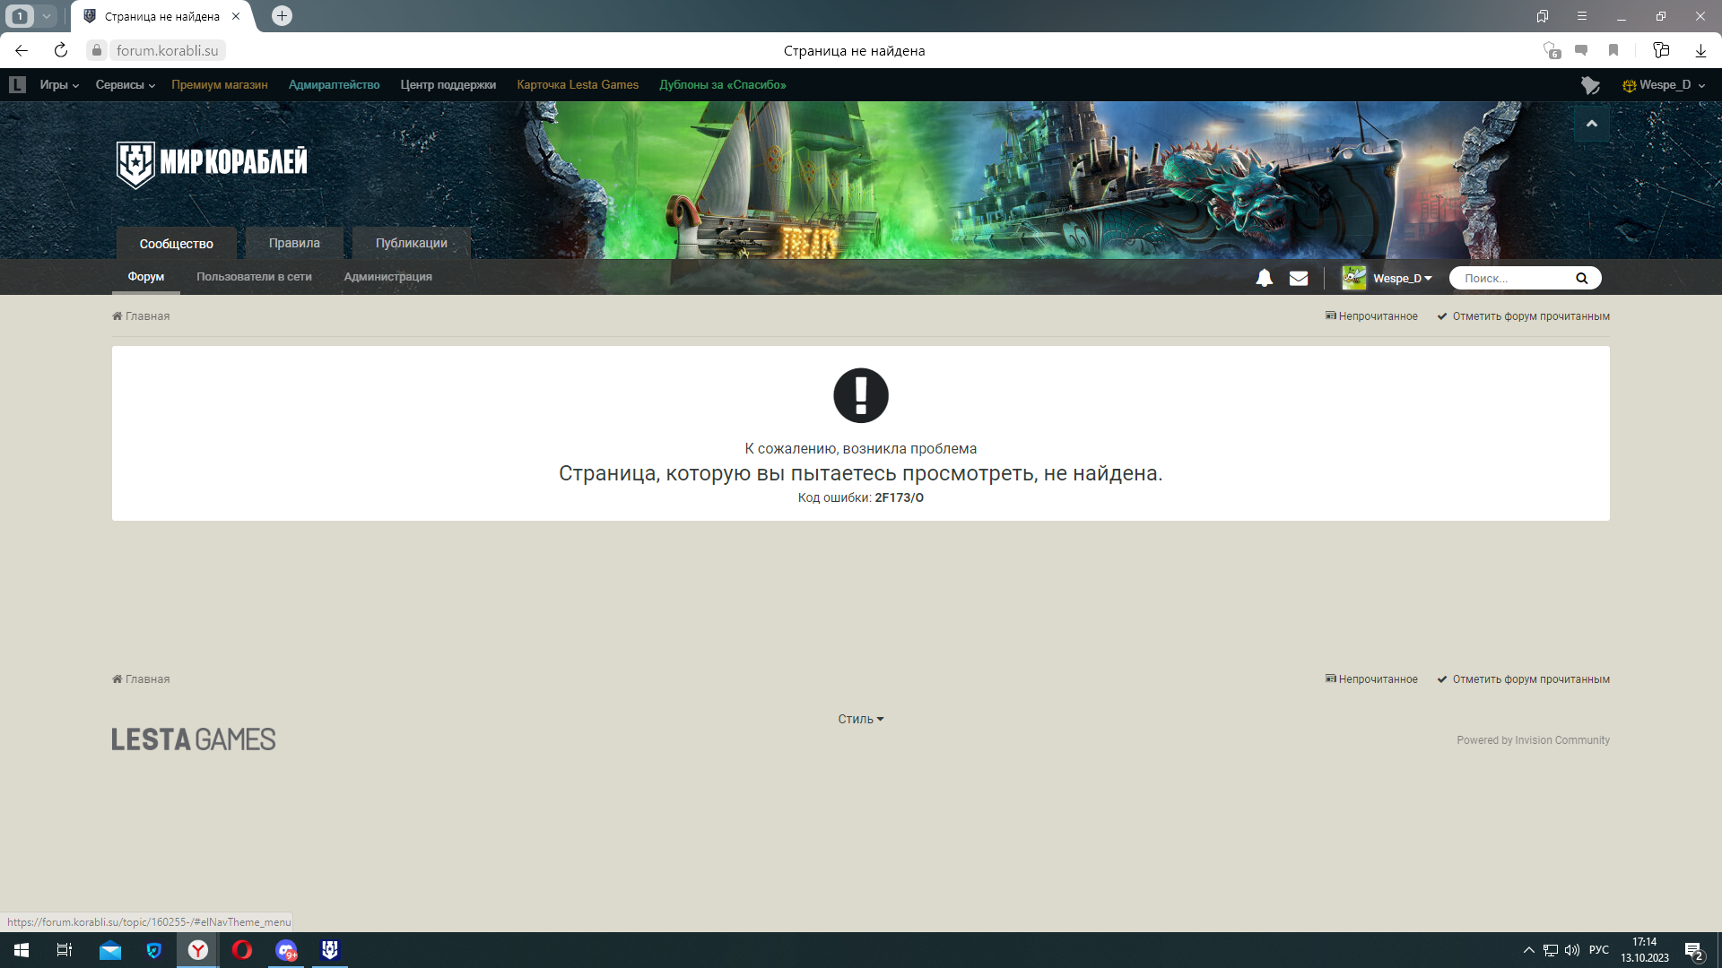
Task: Open the Wespe_D user menu beside avatar
Action: click(1402, 278)
